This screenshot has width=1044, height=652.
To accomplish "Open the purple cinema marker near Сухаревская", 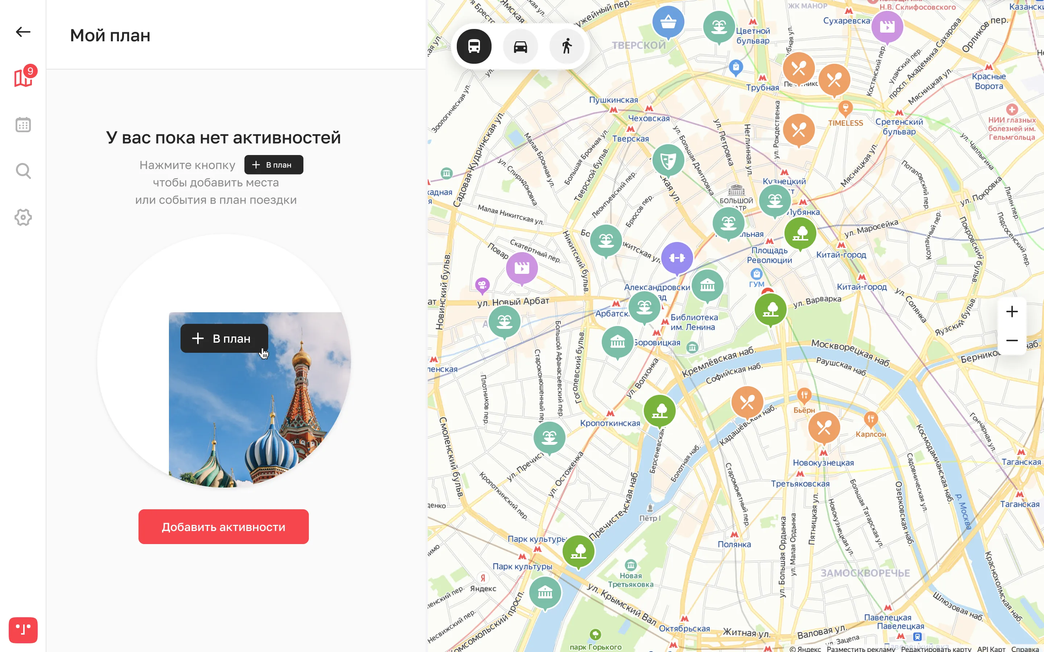I will 887,28.
